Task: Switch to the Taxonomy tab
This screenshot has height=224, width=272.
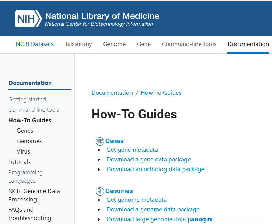Action: [78, 44]
